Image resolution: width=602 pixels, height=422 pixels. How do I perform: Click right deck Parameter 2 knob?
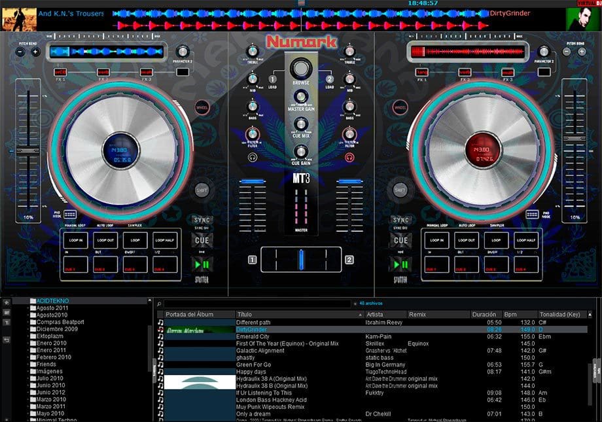(x=544, y=52)
